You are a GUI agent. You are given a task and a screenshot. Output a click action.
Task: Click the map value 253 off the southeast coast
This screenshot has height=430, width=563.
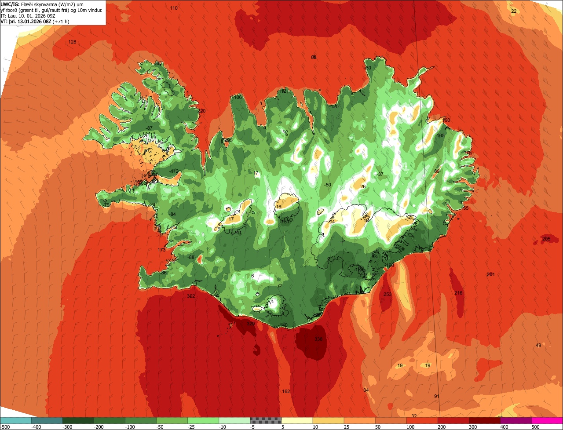(x=388, y=294)
